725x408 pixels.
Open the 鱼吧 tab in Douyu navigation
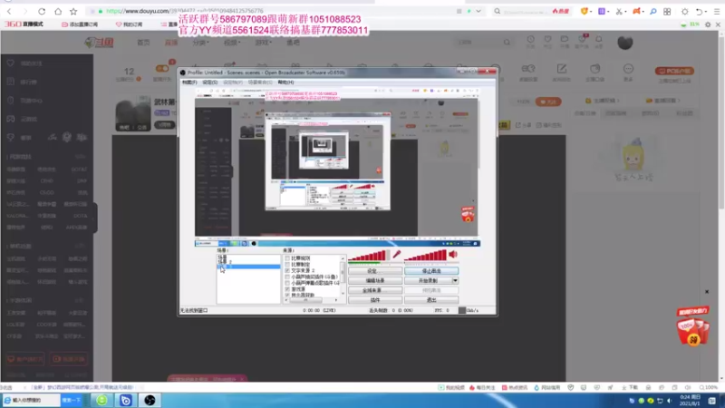(x=293, y=43)
